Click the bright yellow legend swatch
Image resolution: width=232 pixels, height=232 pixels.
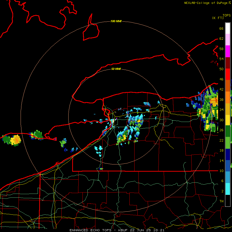pos(228,120)
